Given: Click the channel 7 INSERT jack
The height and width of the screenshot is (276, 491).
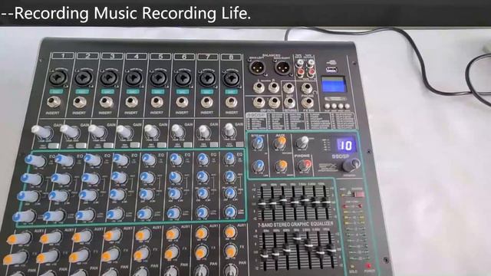Looking at the screenshot, I should [206, 102].
